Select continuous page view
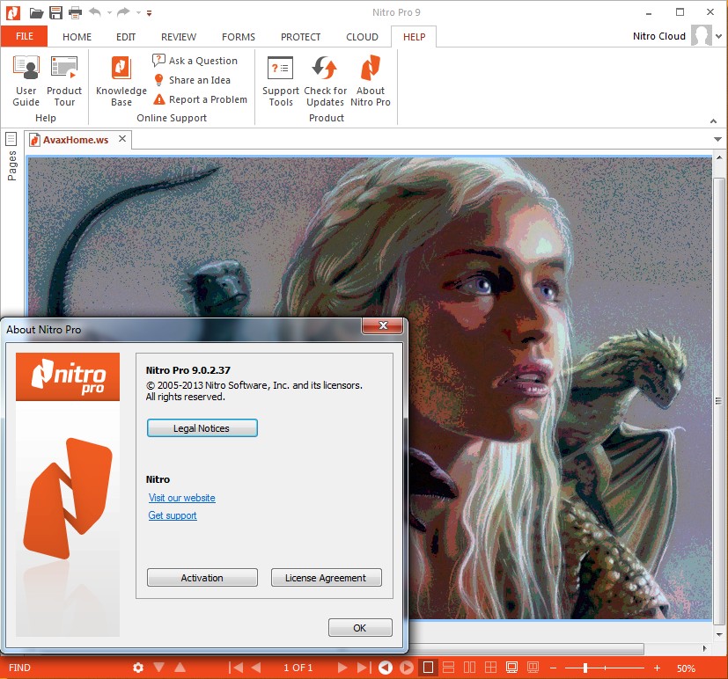728x679 pixels. [448, 668]
